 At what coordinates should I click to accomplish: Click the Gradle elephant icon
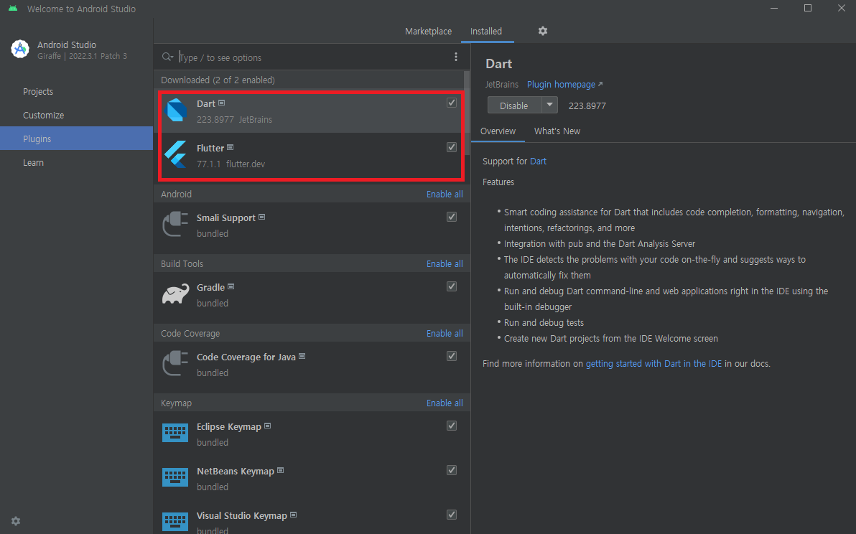click(175, 294)
